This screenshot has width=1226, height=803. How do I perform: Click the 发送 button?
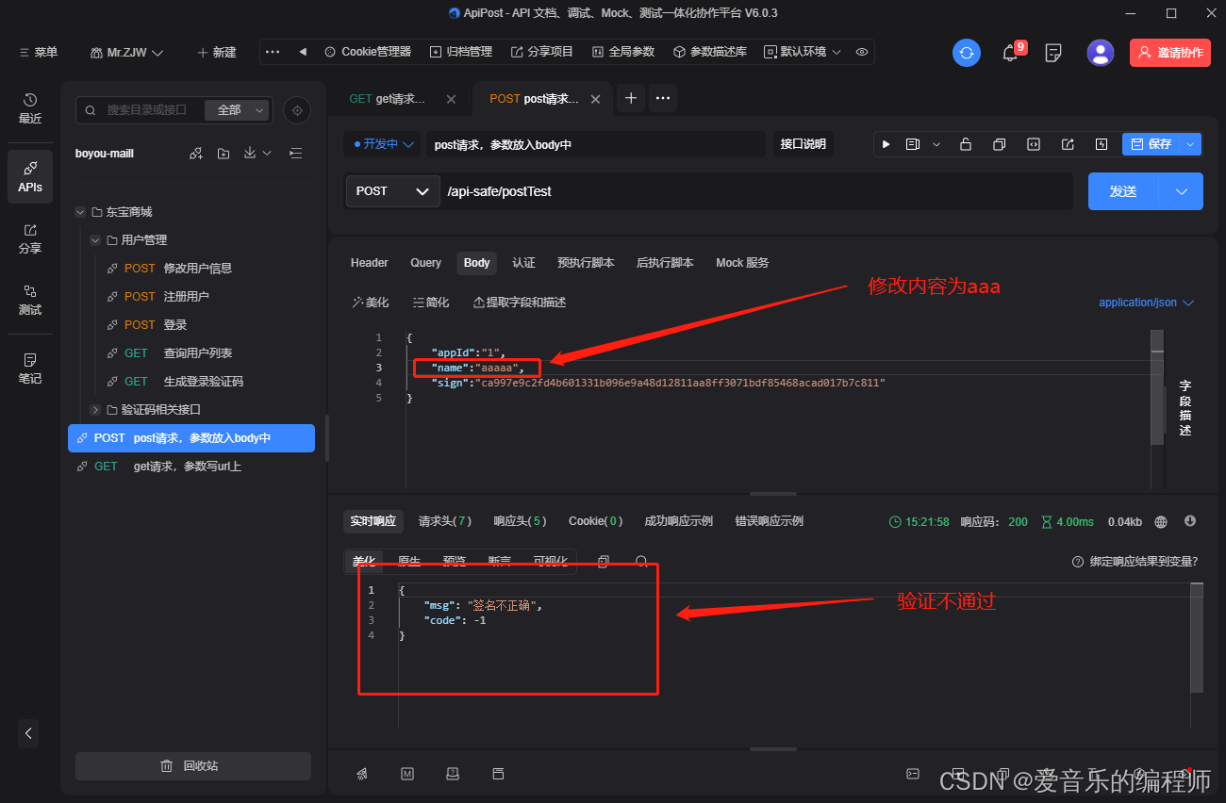pos(1122,190)
